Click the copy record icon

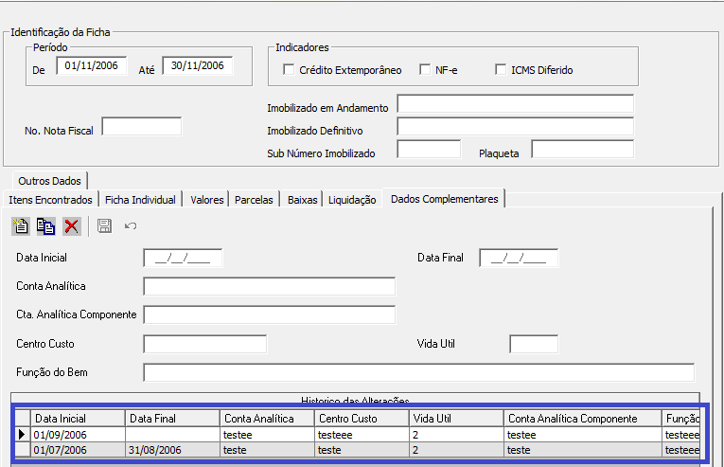coord(45,225)
